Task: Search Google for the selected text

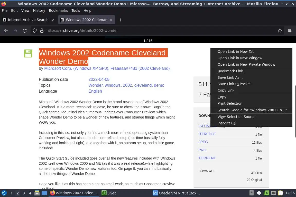Action: 251,110
